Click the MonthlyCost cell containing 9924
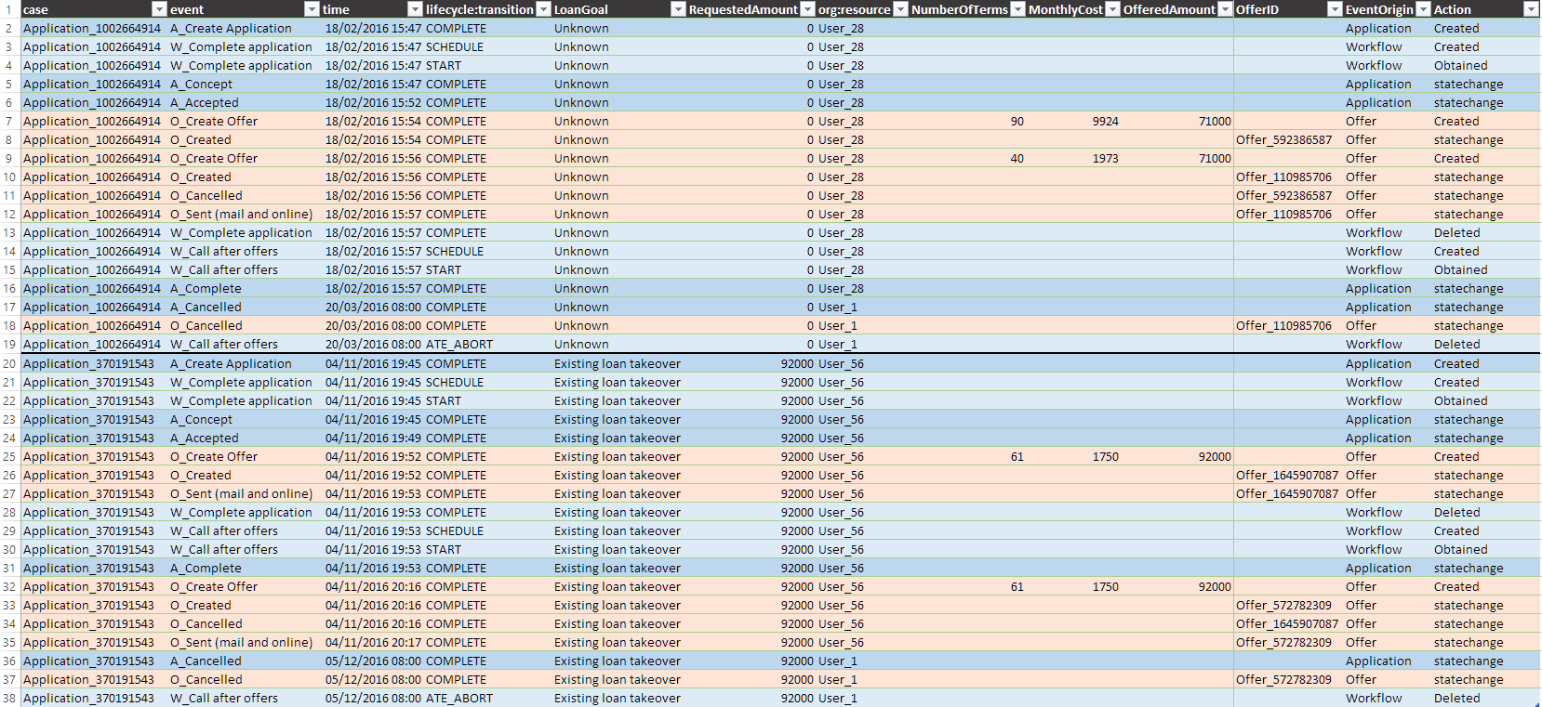Viewport: 1542px width, 707px height. tap(1105, 122)
